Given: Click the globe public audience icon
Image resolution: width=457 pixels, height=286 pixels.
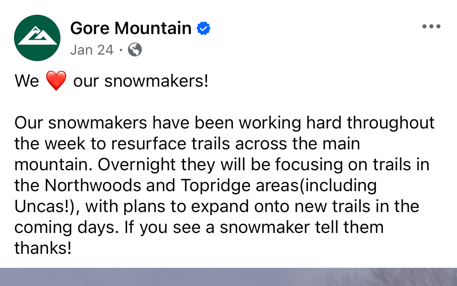Looking at the screenshot, I should [135, 50].
